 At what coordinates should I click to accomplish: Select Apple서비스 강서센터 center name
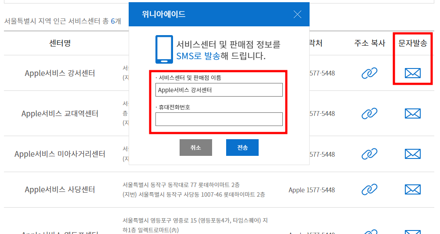tap(60, 73)
